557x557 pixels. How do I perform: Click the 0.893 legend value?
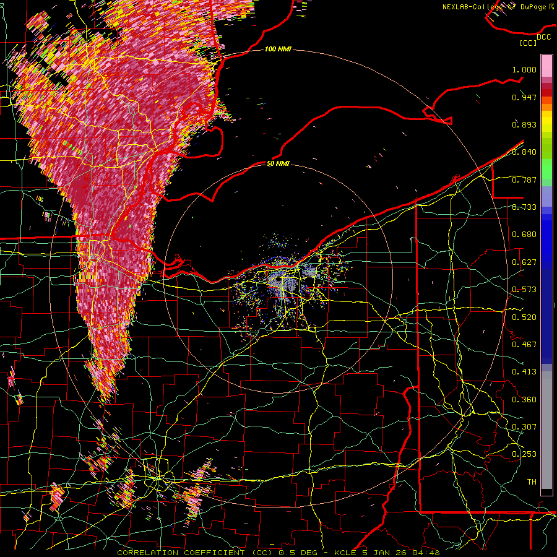click(x=524, y=124)
